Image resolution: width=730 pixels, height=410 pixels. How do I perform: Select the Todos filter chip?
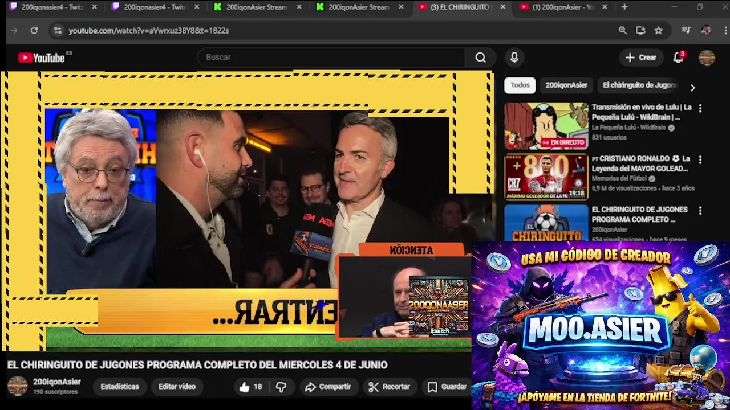[520, 85]
